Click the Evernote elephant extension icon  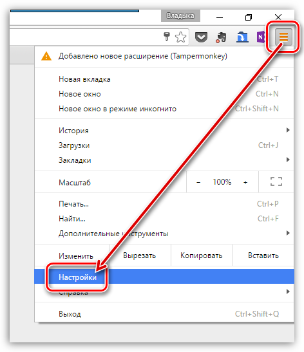221,37
